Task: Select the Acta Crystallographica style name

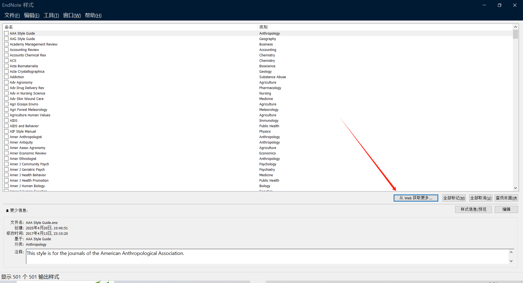Action: pos(27,71)
